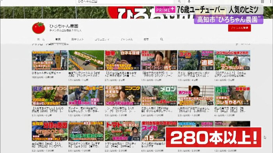Open title under トマト thumbnail
This screenshot has height=153, width=273.
tap(121, 145)
